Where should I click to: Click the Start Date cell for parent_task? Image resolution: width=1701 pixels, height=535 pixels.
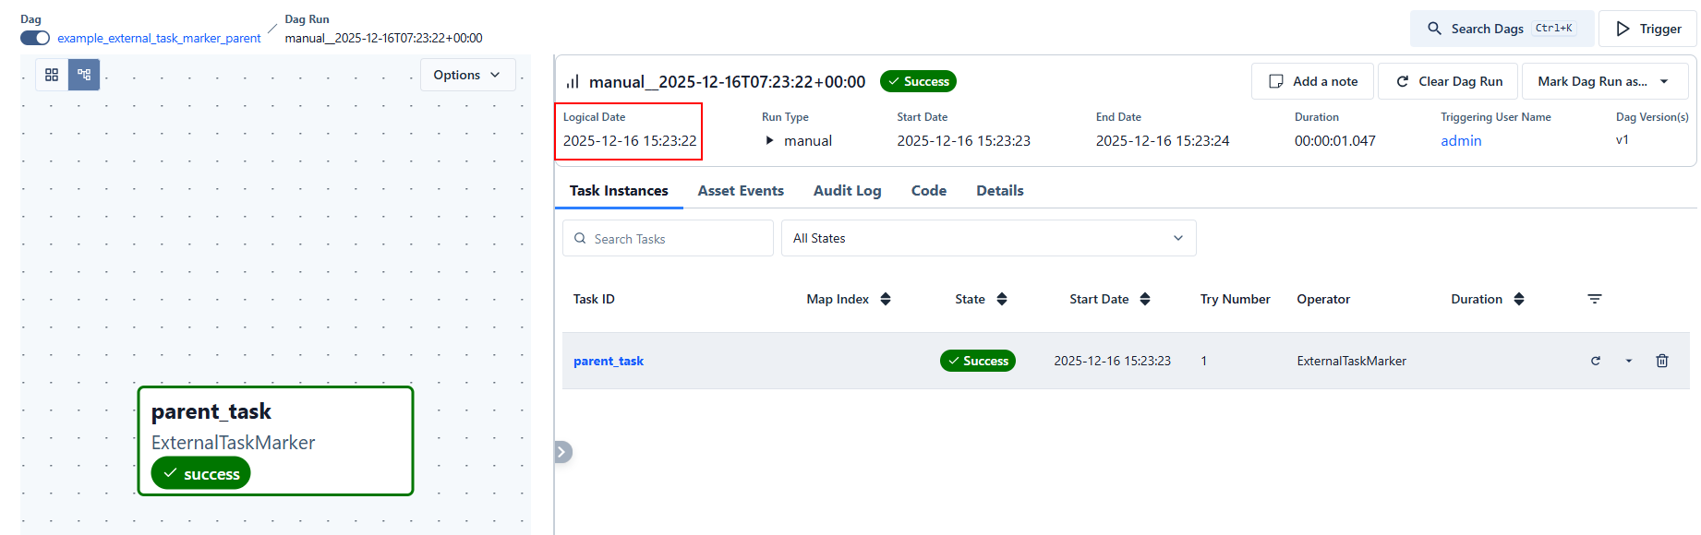click(x=1112, y=361)
